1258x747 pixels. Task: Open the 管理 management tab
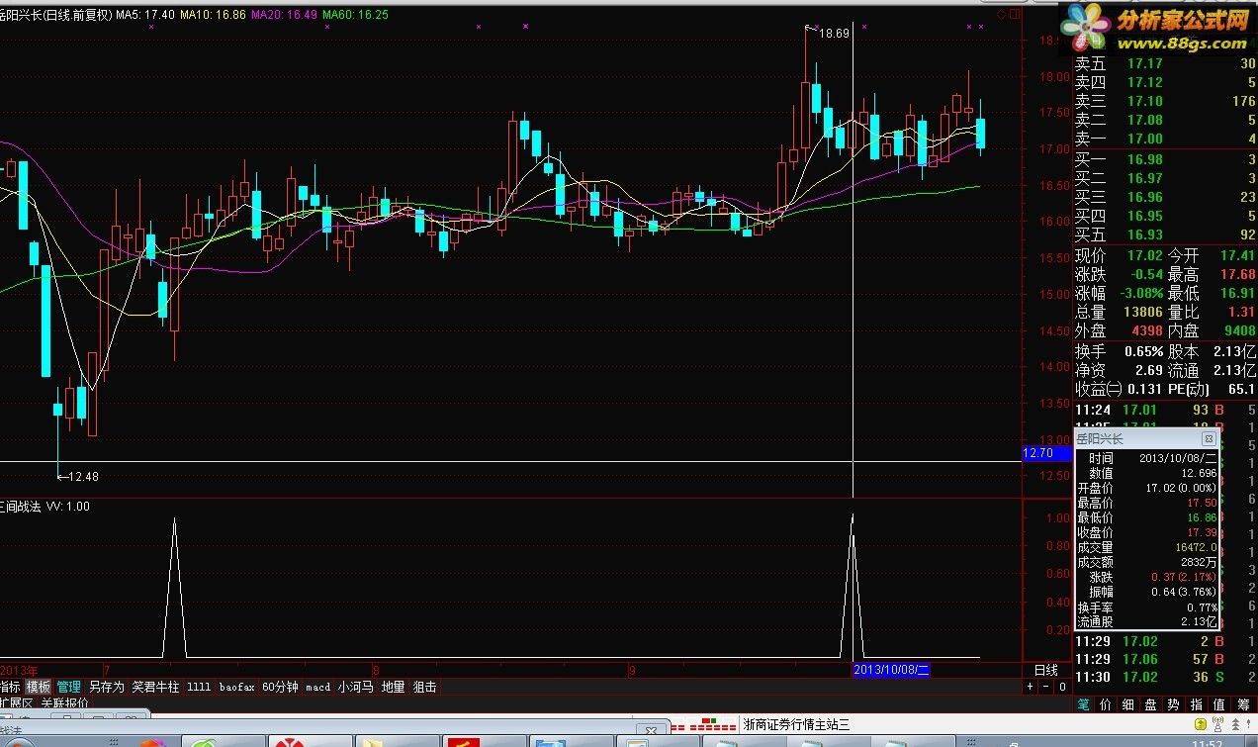coord(69,686)
